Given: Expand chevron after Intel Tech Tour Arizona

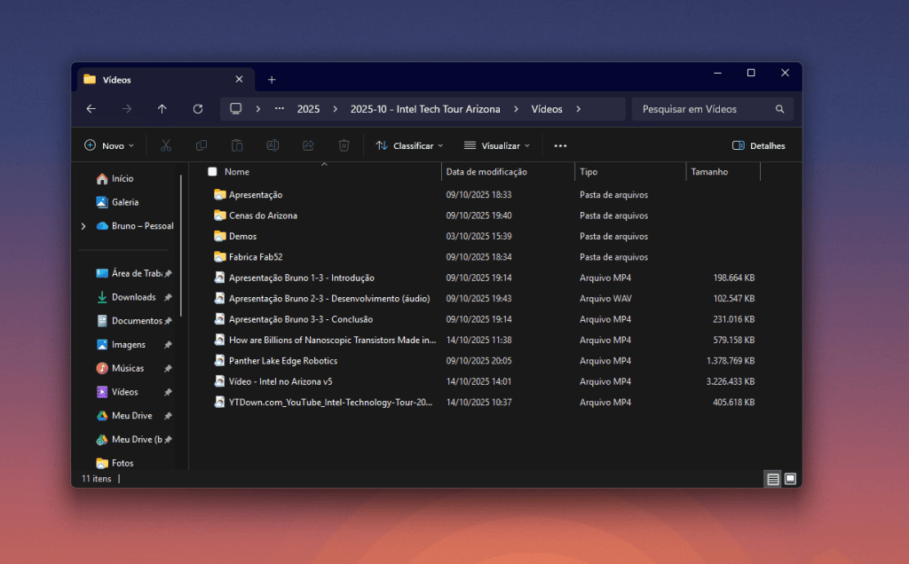Looking at the screenshot, I should (x=516, y=109).
